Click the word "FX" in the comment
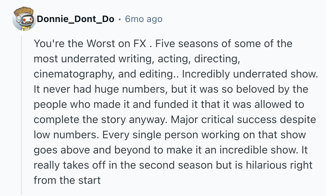Screen dimensions: 326x196 click(x=140, y=44)
